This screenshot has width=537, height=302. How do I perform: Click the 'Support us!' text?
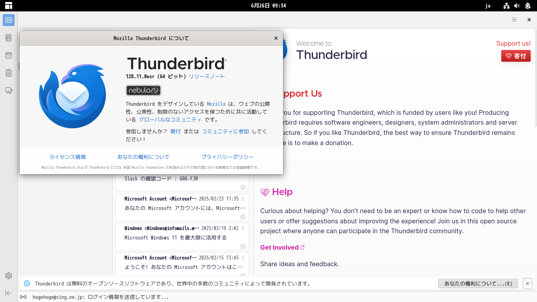click(x=513, y=43)
